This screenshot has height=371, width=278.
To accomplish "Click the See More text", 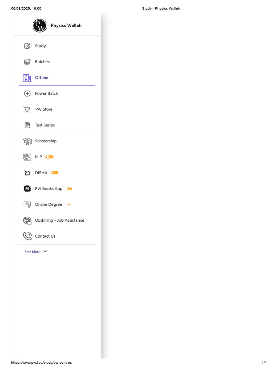I will coord(32,252).
